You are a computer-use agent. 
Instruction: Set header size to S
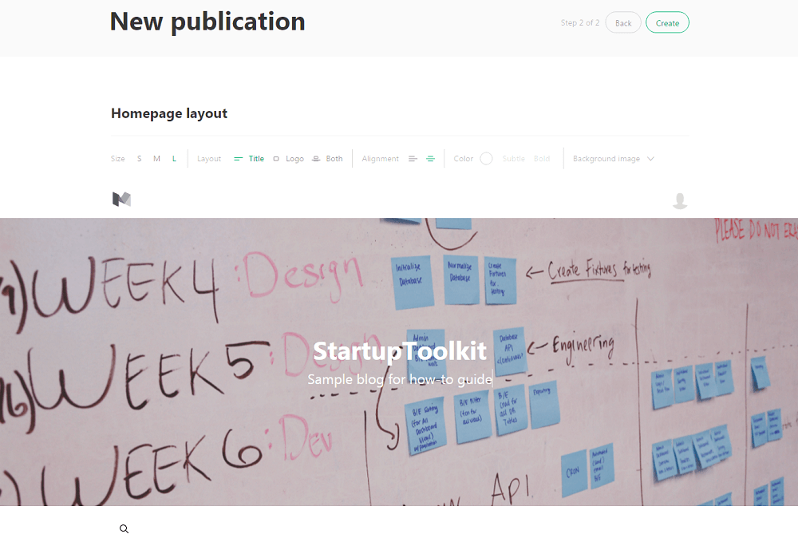tap(140, 159)
